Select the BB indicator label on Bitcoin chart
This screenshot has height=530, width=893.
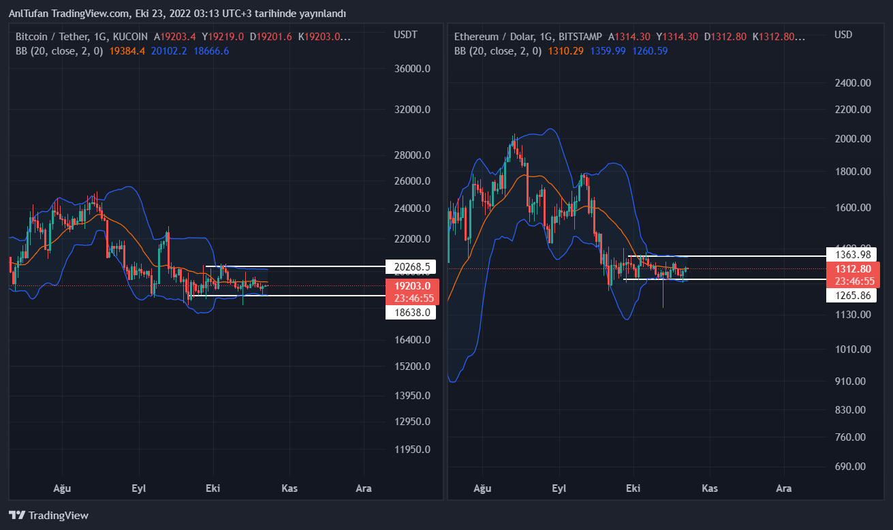coord(59,50)
